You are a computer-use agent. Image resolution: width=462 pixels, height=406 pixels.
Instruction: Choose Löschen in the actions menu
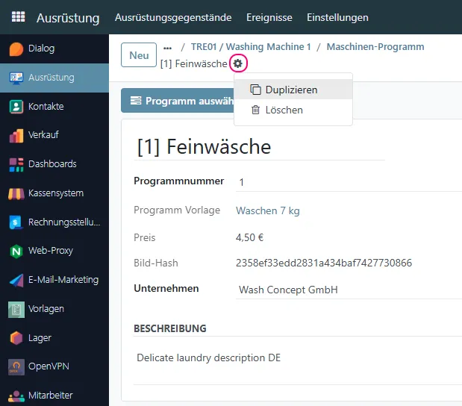tap(284, 110)
